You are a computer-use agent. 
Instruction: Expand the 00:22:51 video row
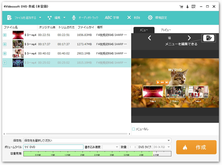[5, 35]
